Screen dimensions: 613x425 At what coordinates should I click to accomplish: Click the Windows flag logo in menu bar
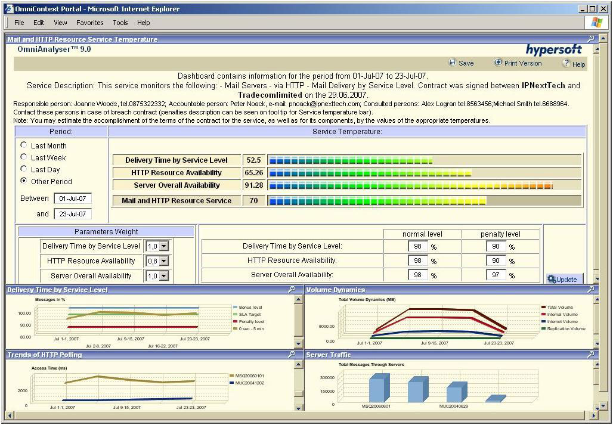tap(596, 23)
